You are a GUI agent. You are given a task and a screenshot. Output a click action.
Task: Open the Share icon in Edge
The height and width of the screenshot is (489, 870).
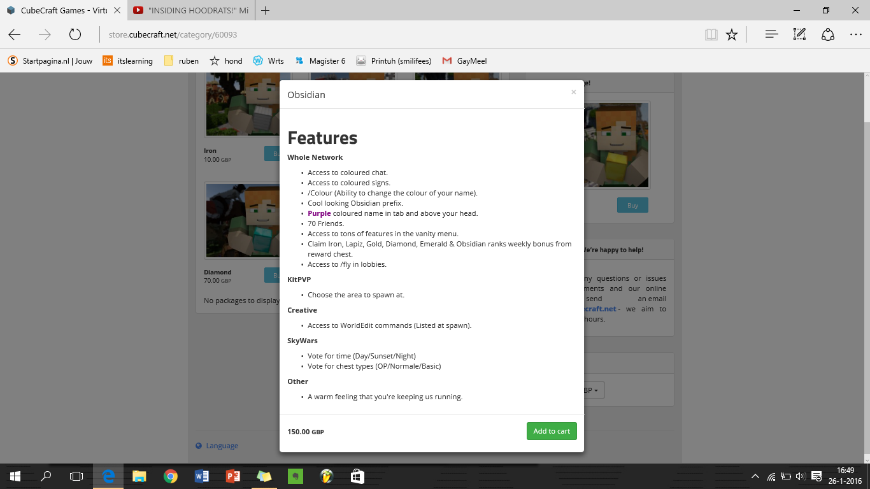pyautogui.click(x=827, y=34)
